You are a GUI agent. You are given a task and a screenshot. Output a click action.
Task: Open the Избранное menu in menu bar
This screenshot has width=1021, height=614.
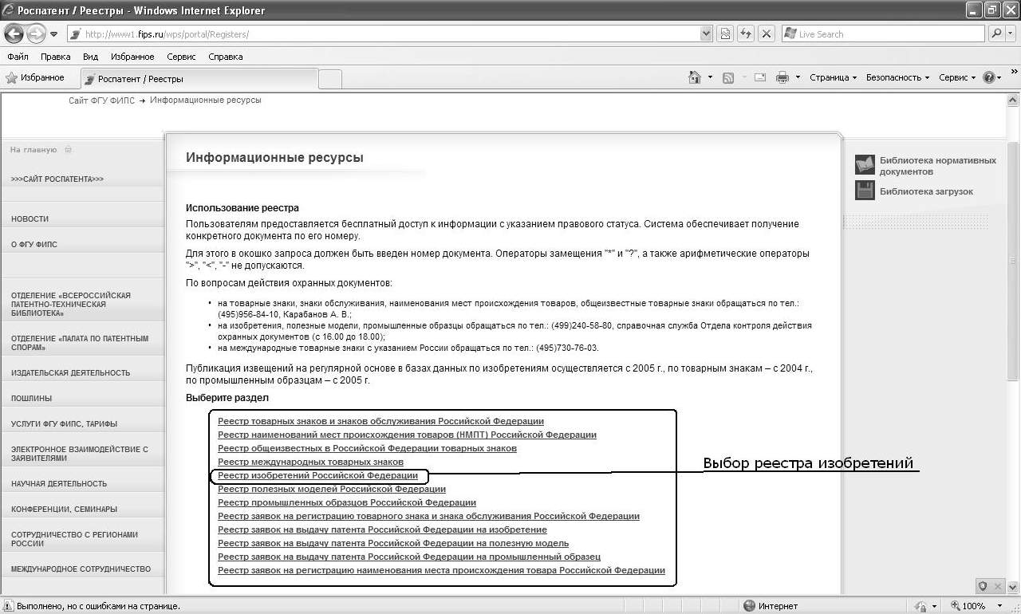[x=132, y=57]
